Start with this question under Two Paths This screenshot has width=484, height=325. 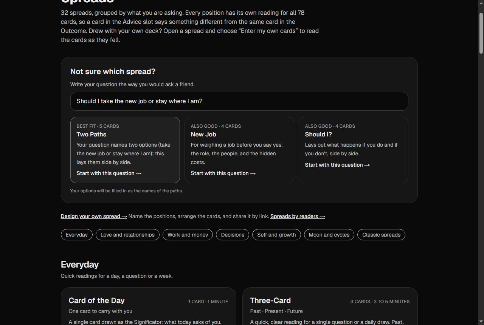(x=109, y=173)
